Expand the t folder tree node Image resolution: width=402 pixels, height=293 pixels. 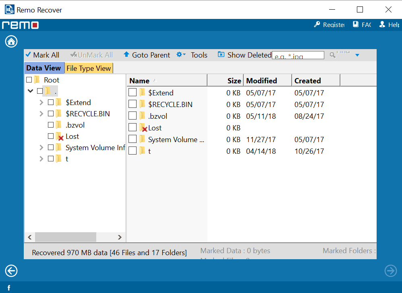click(x=41, y=159)
